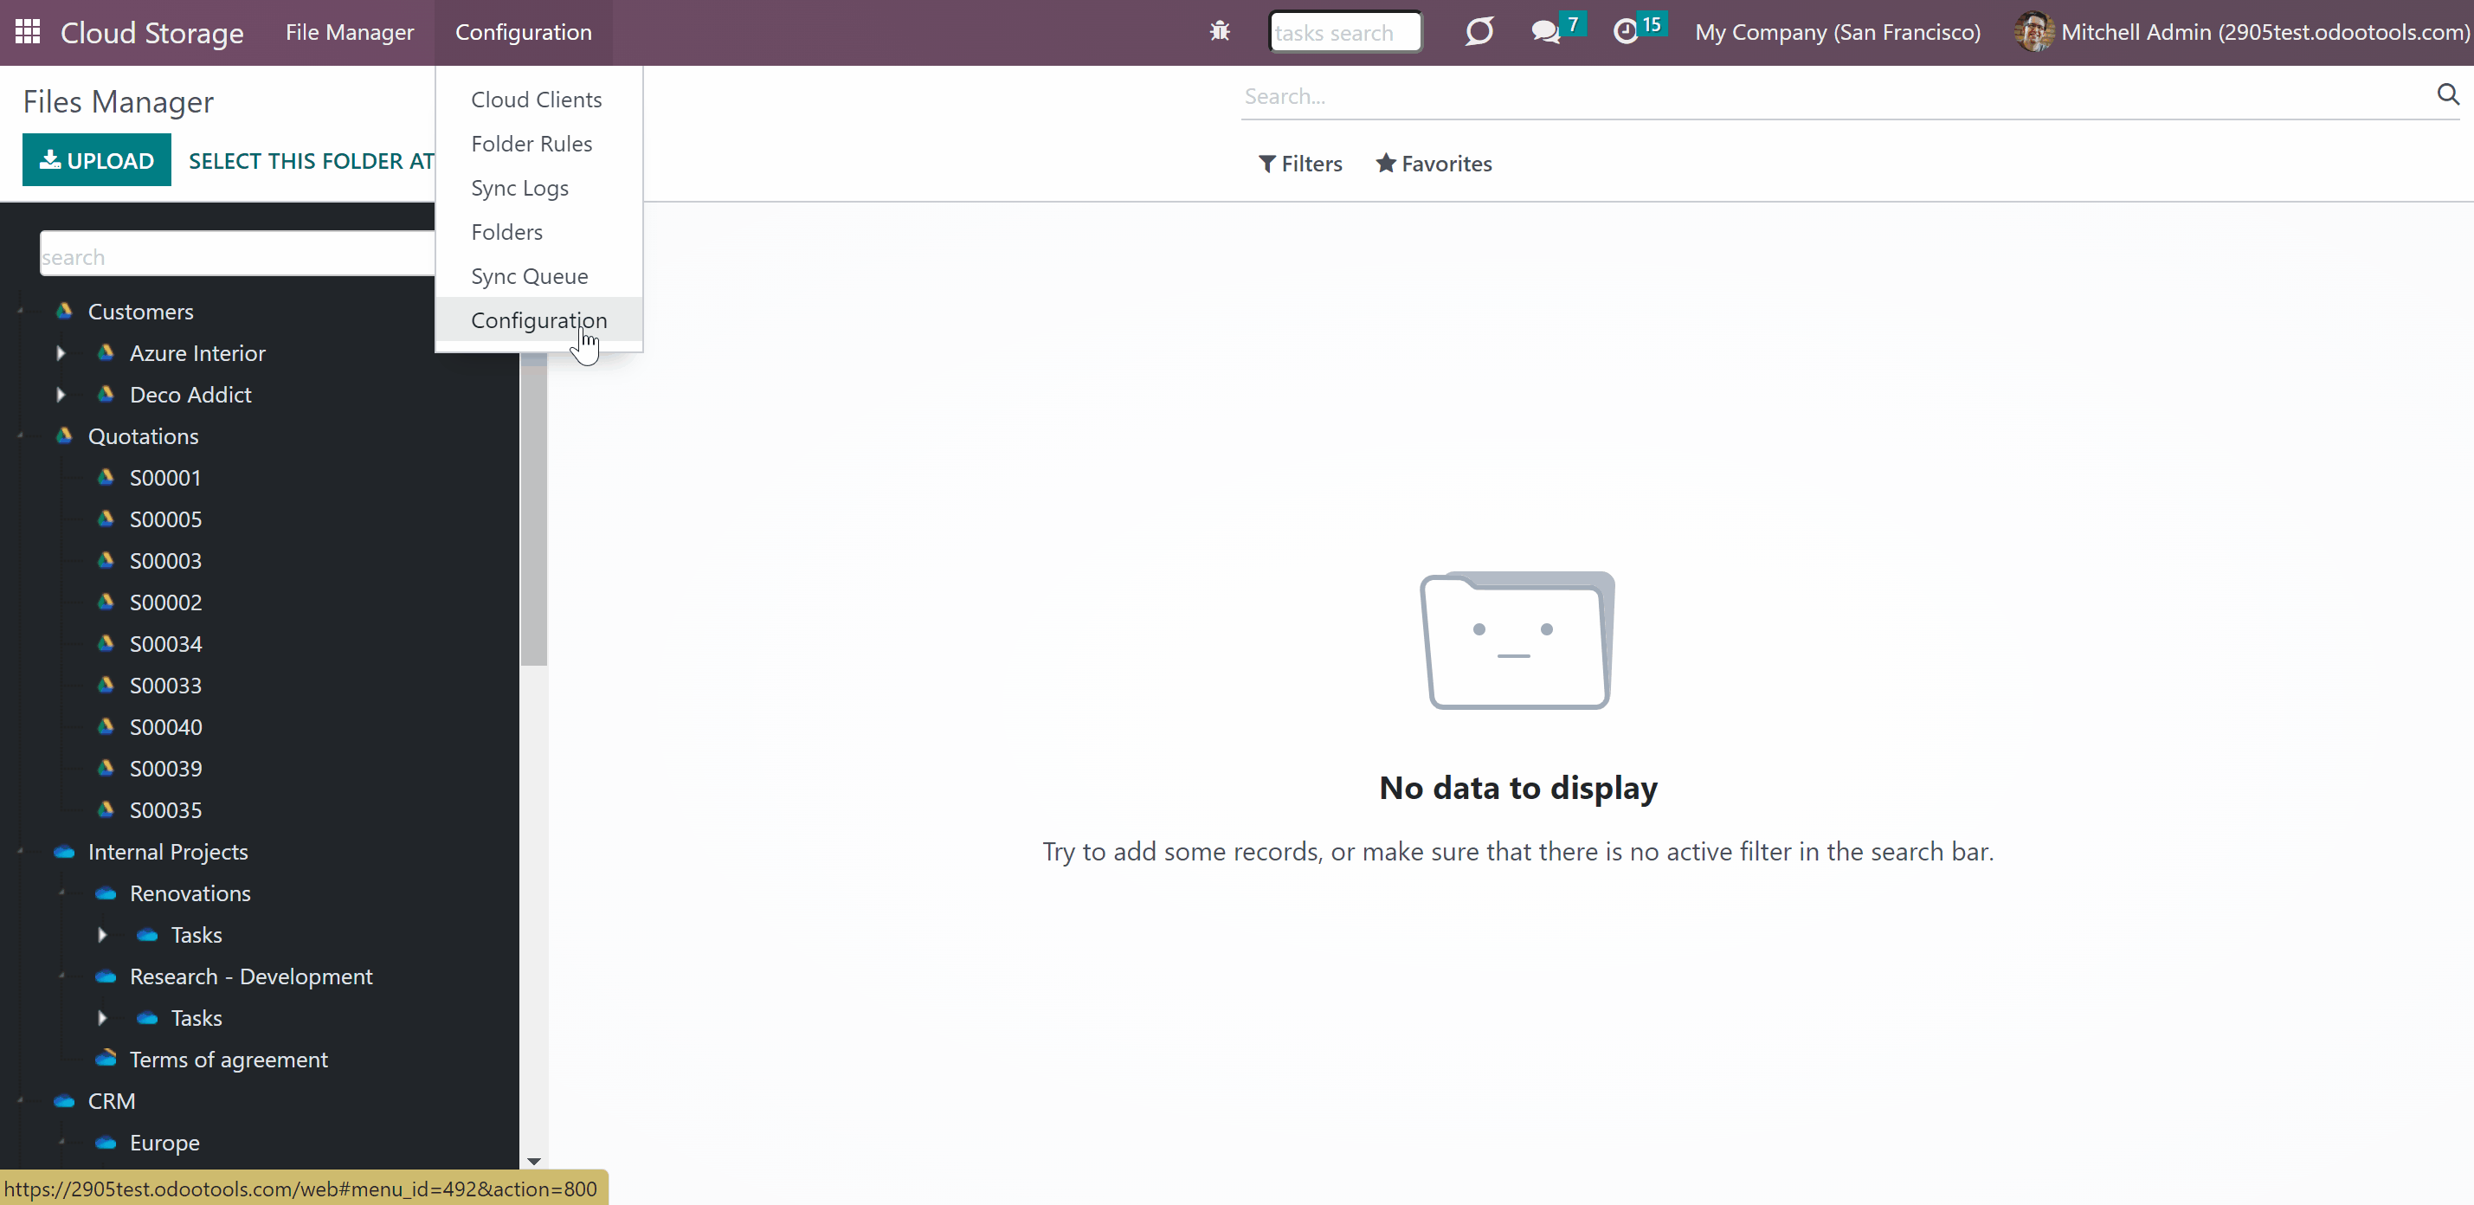Click the Cloud Storage app title
The image size is (2474, 1205).
pyautogui.click(x=151, y=32)
